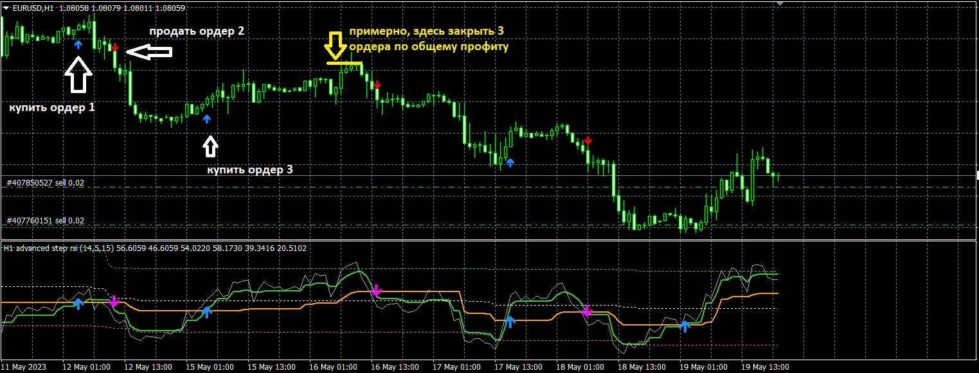Click the rightmost blue arrow in the RSI indicator window
979x373 pixels.
click(685, 325)
